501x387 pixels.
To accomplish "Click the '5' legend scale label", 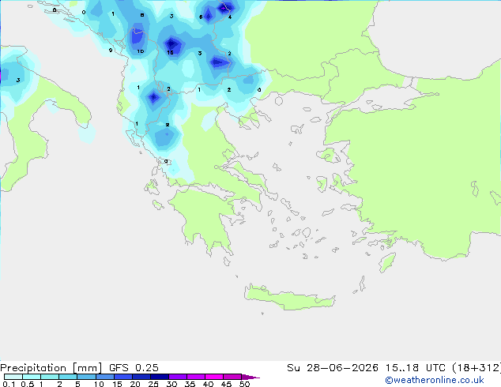I will tap(77, 384).
